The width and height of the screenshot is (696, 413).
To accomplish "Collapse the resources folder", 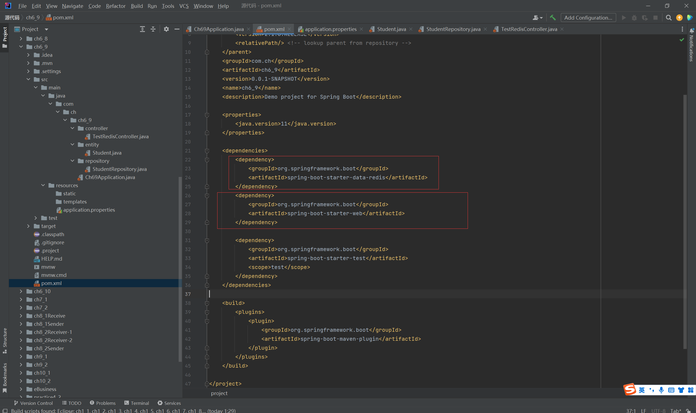I will 43,185.
